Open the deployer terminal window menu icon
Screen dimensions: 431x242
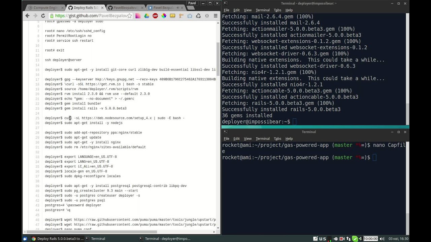[226, 3]
